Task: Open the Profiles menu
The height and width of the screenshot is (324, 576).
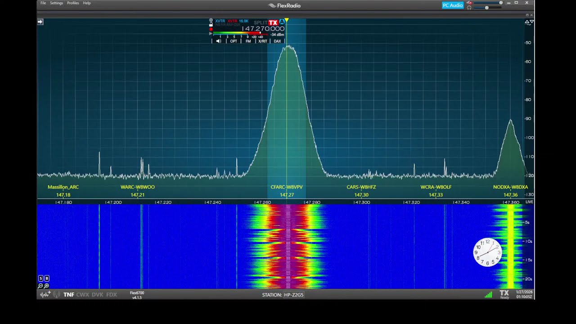Action: point(73,3)
